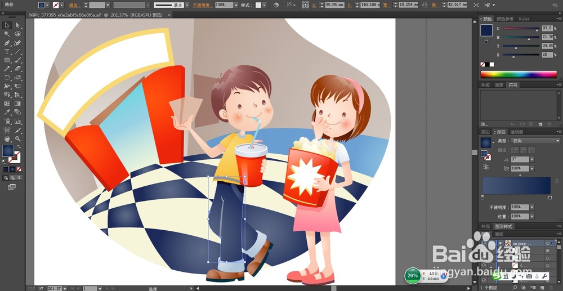Set fill to None in toolbox
Screen dimensions: 563x291
(x=19, y=169)
